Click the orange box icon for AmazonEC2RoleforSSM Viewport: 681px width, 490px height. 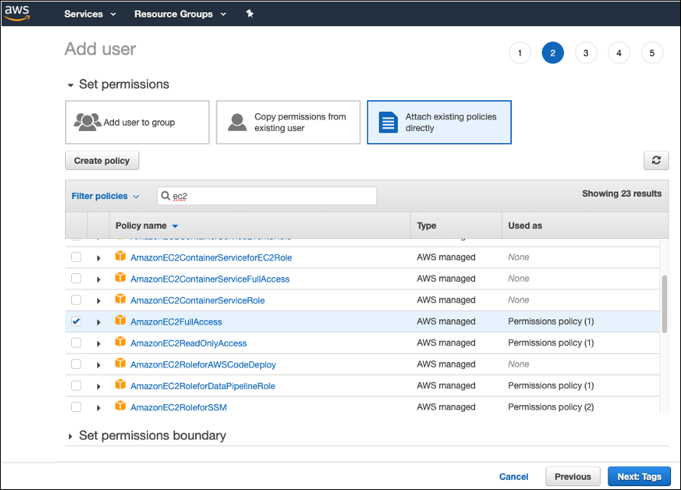[x=120, y=406]
